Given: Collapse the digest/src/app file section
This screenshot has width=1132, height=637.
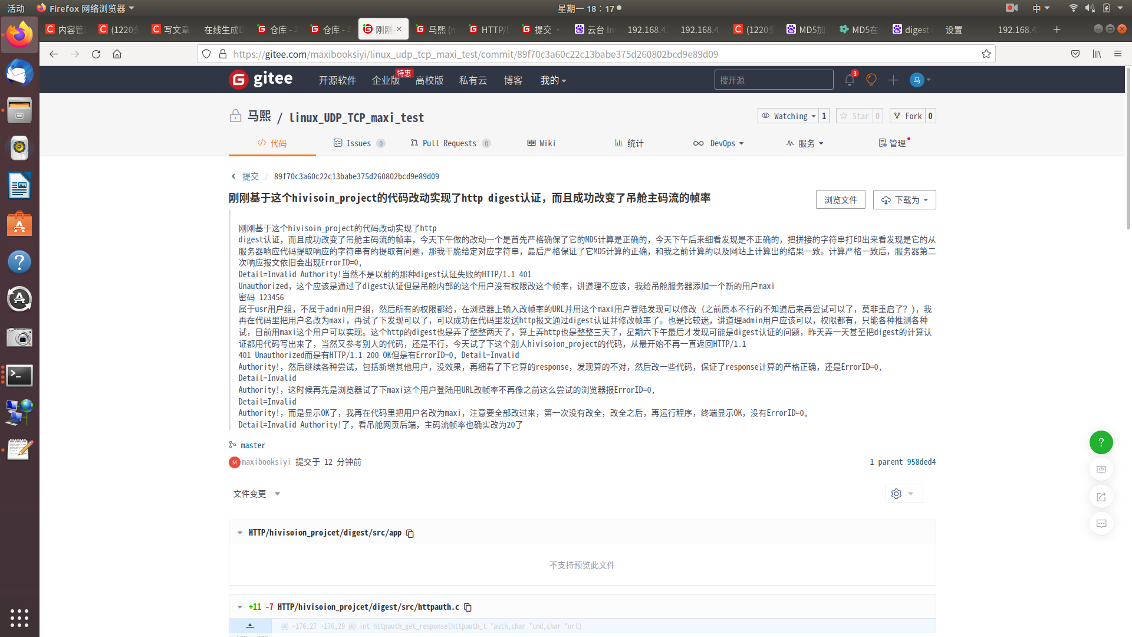Looking at the screenshot, I should coord(240,533).
